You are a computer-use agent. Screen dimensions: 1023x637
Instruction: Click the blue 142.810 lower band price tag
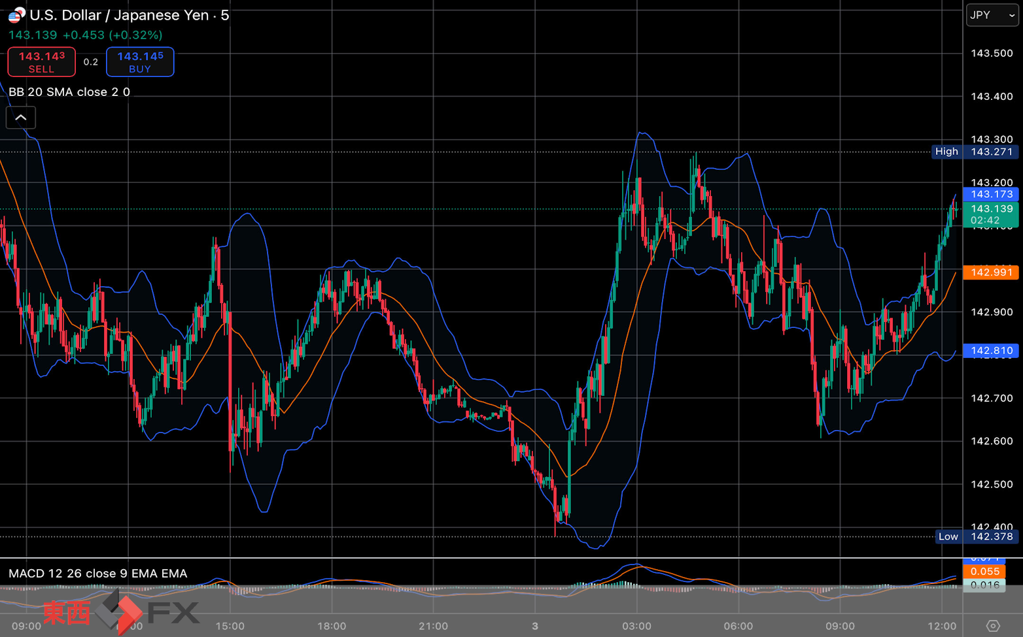(x=991, y=351)
